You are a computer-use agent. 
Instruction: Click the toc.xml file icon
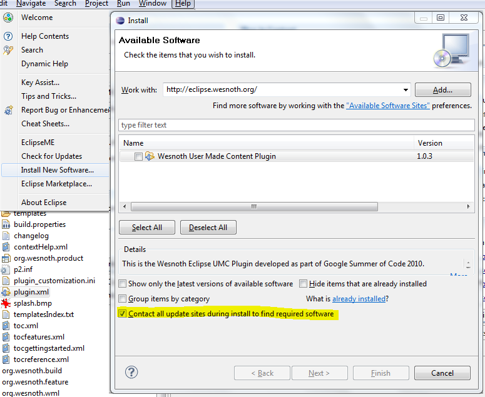coord(6,326)
